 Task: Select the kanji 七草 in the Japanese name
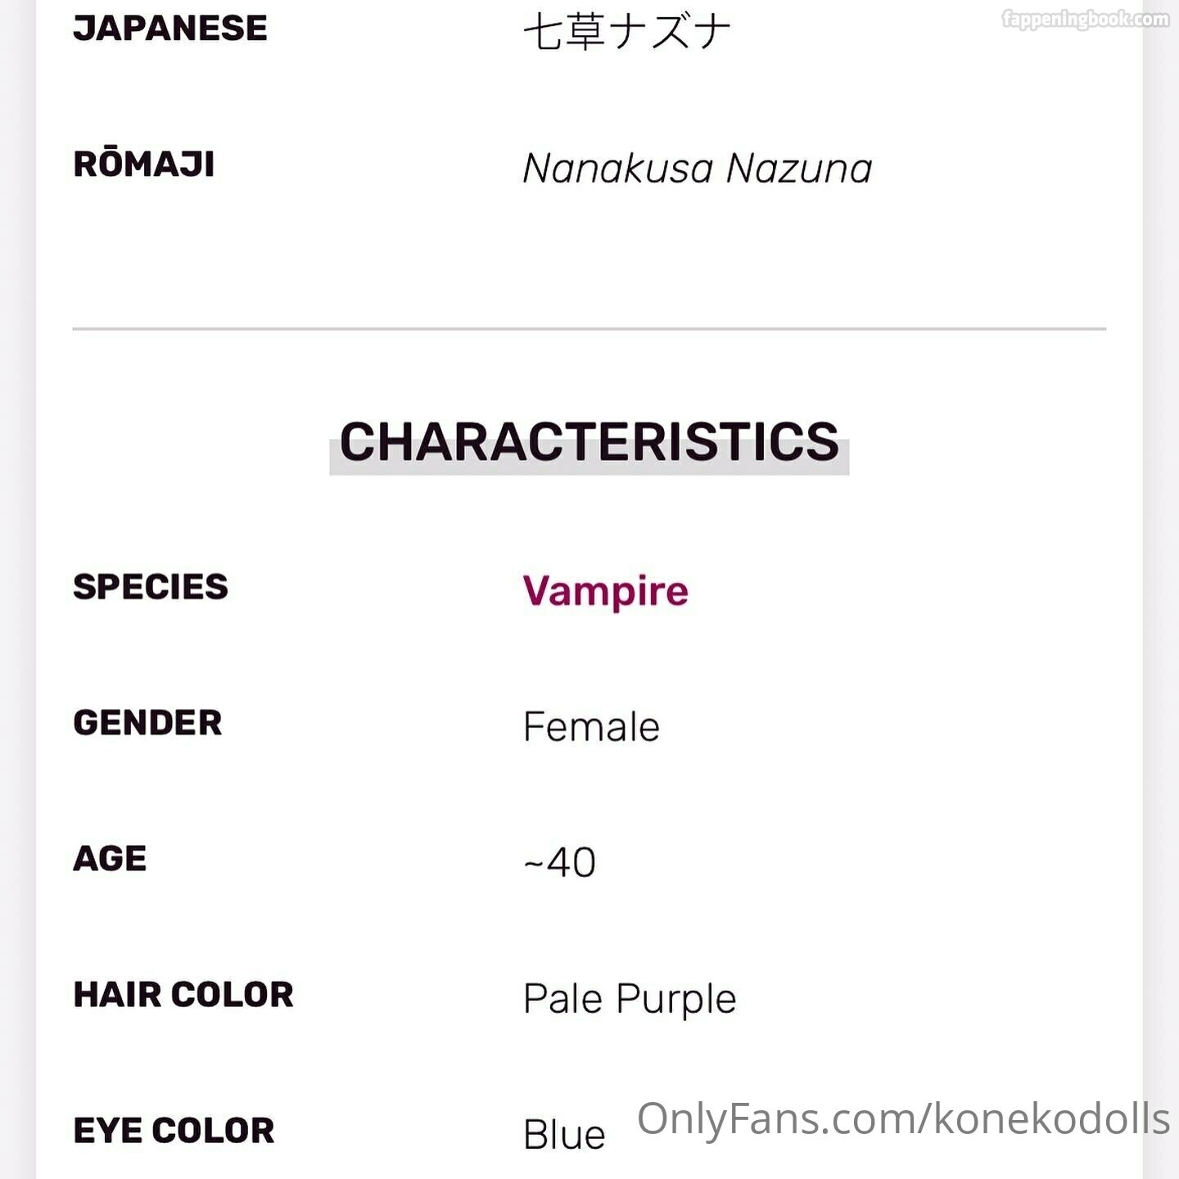click(x=564, y=33)
